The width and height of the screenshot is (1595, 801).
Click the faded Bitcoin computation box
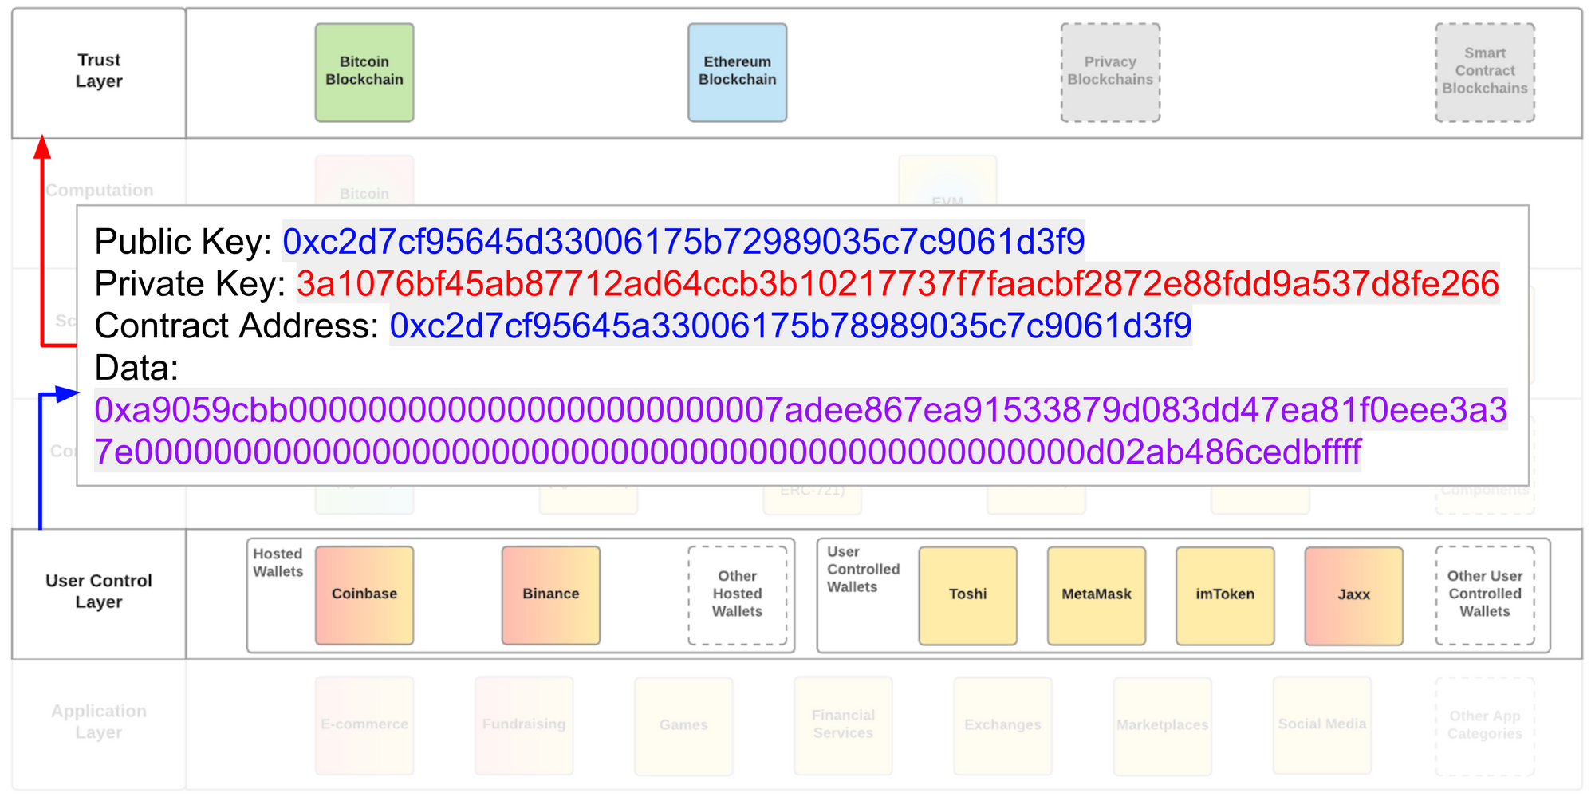[x=364, y=180]
